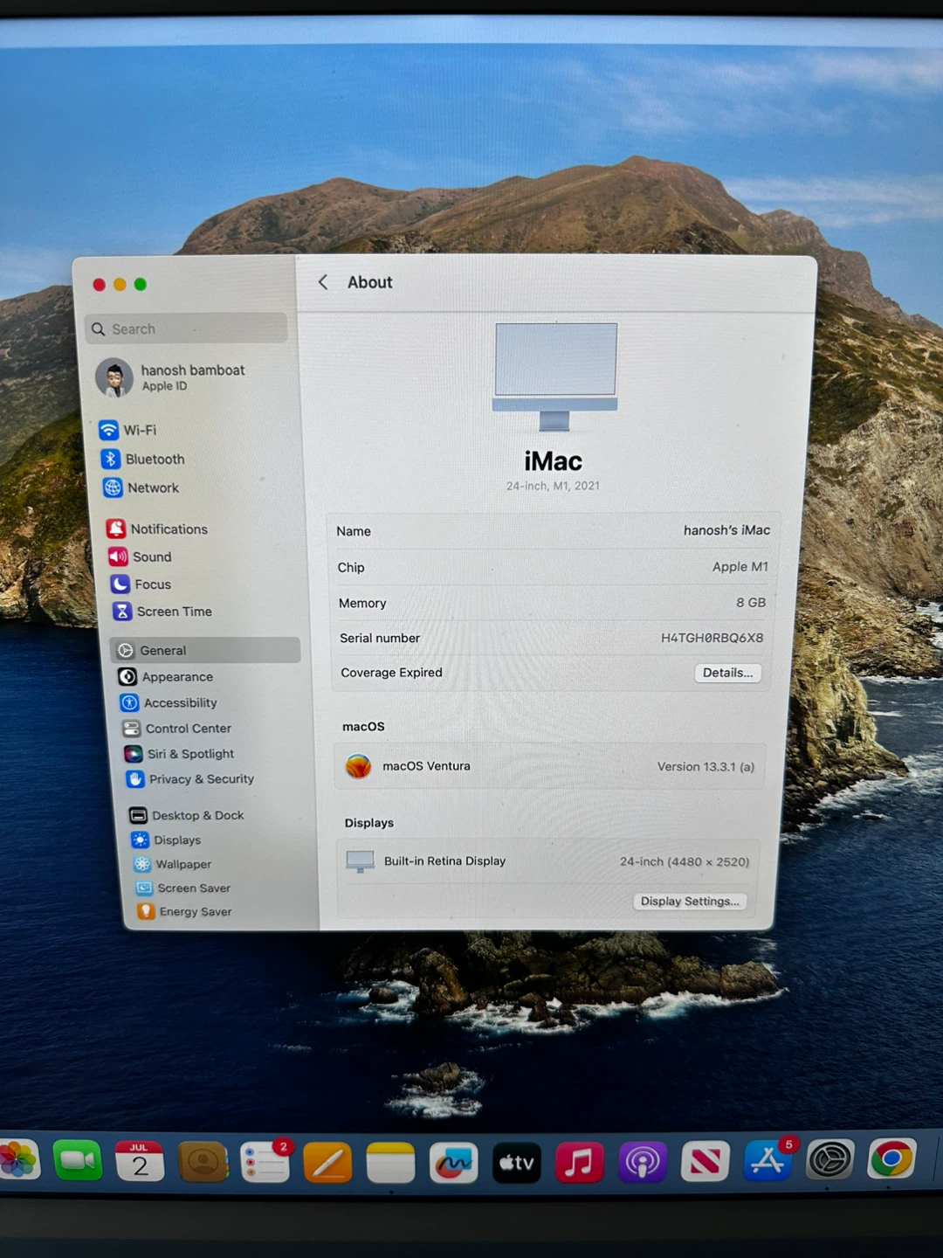The image size is (943, 1258).
Task: Launch Google Chrome from the Dock
Action: 892,1159
